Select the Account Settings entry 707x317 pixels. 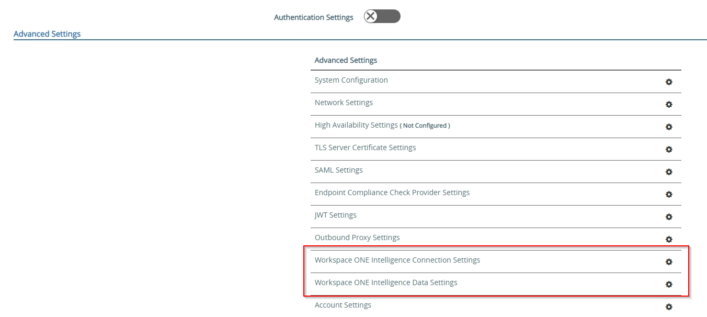343,304
